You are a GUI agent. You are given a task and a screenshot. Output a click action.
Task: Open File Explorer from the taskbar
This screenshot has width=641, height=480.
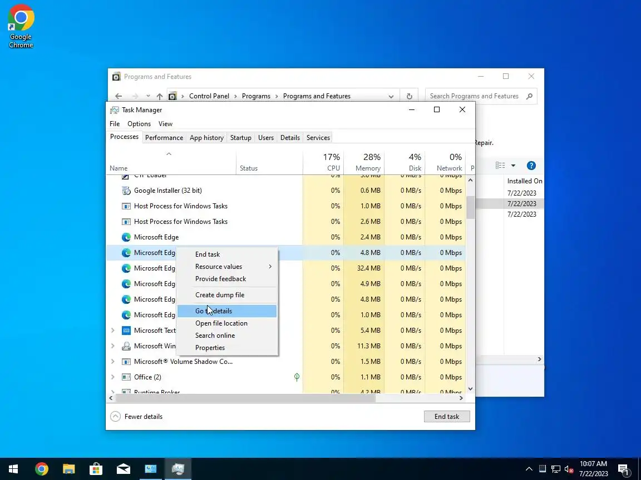[x=68, y=469]
